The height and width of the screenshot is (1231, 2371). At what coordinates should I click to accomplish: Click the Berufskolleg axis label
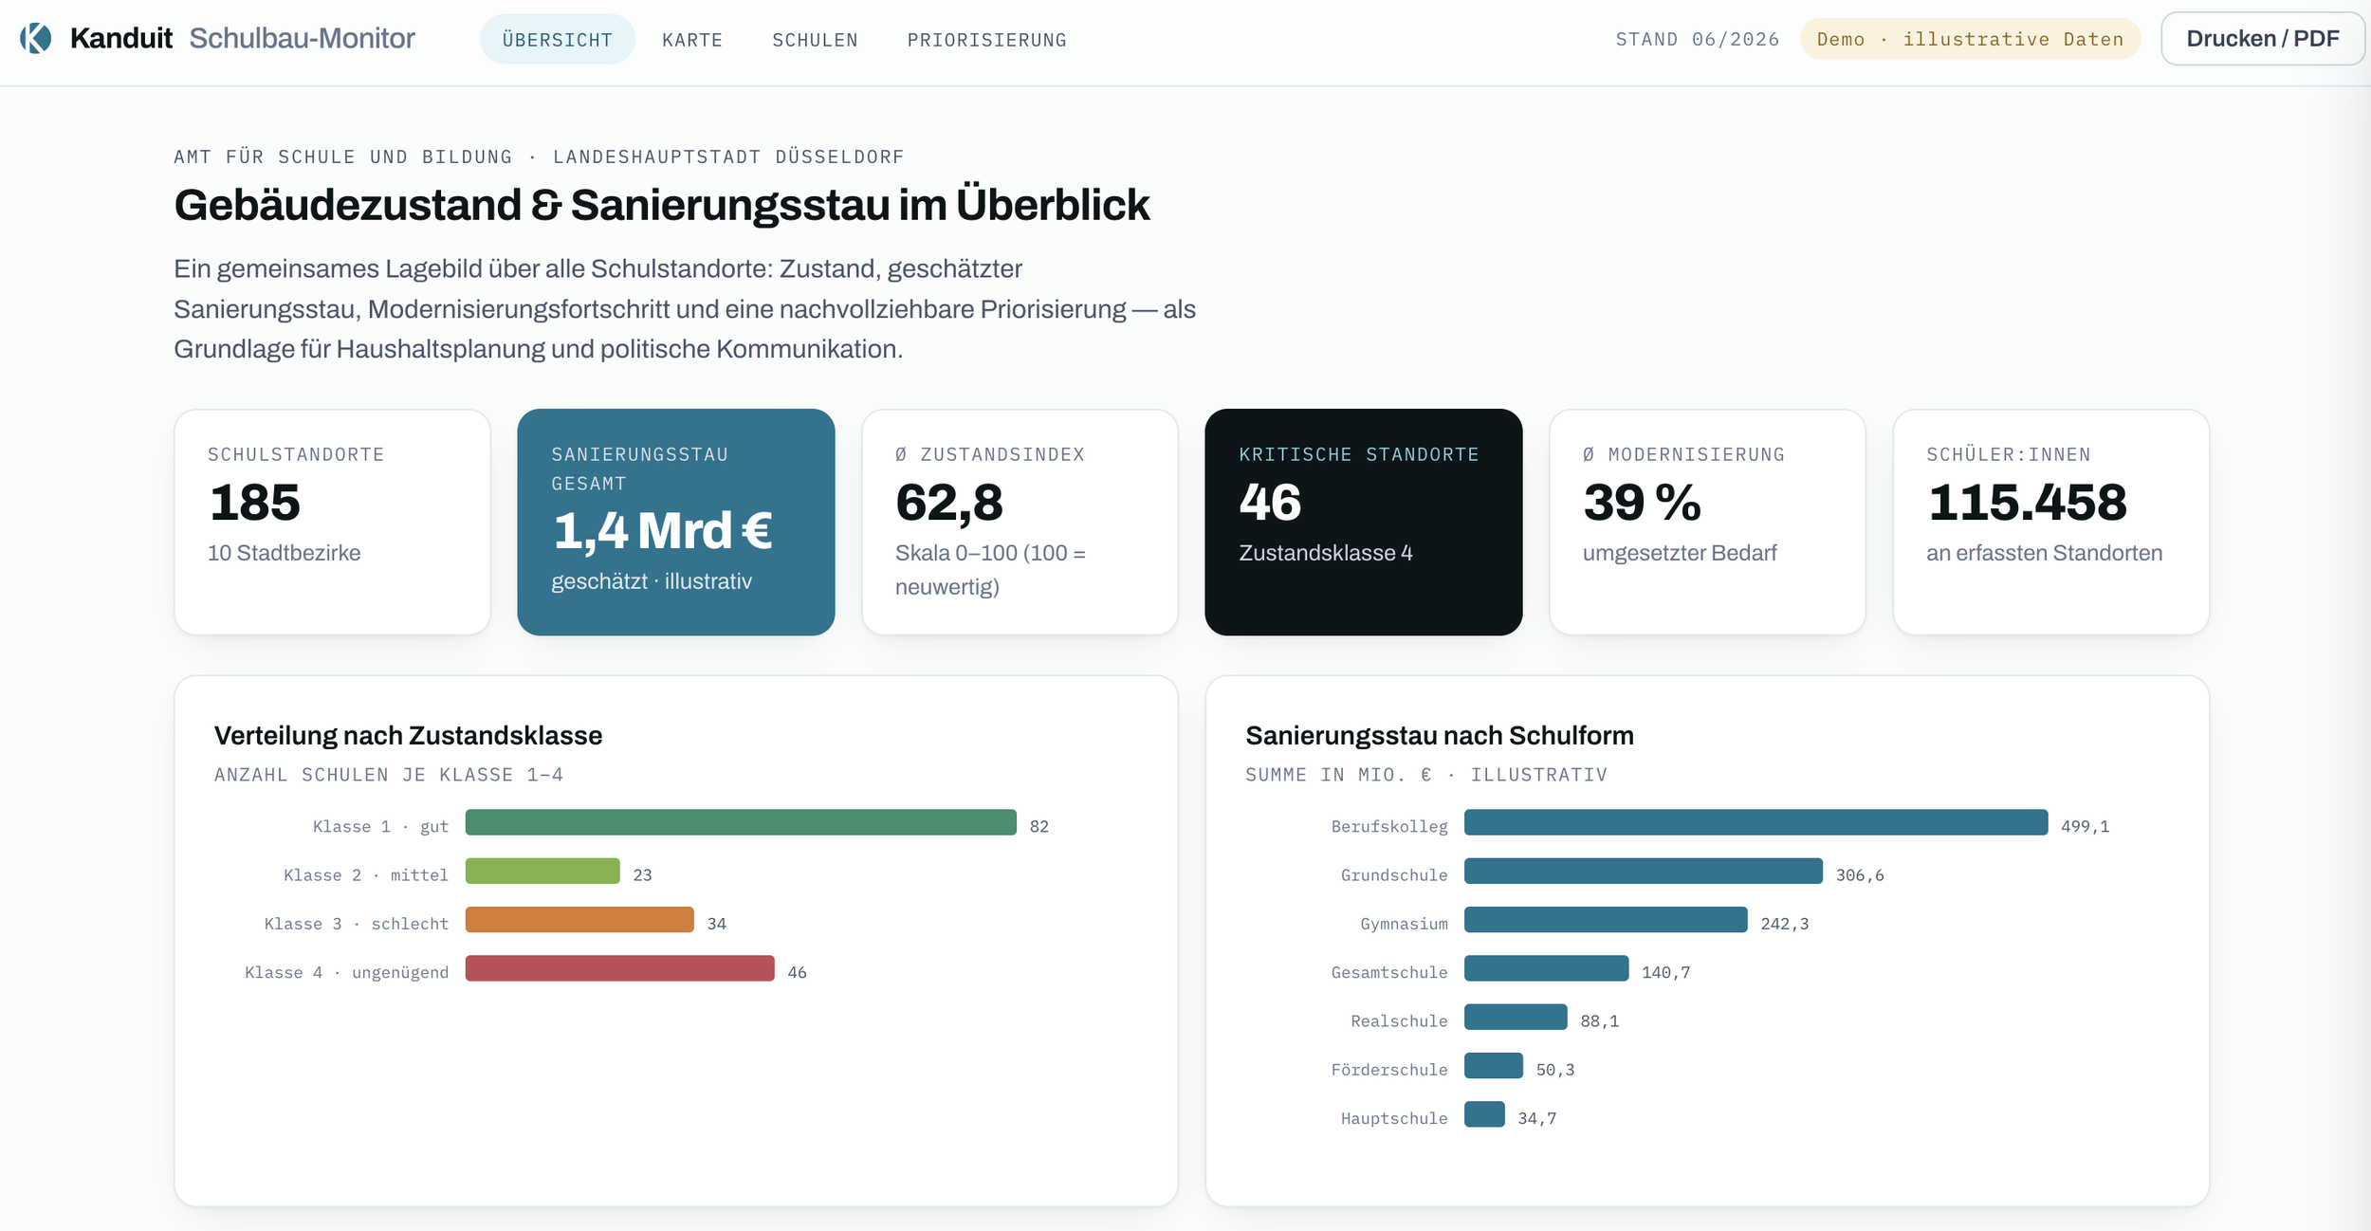pos(1389,826)
